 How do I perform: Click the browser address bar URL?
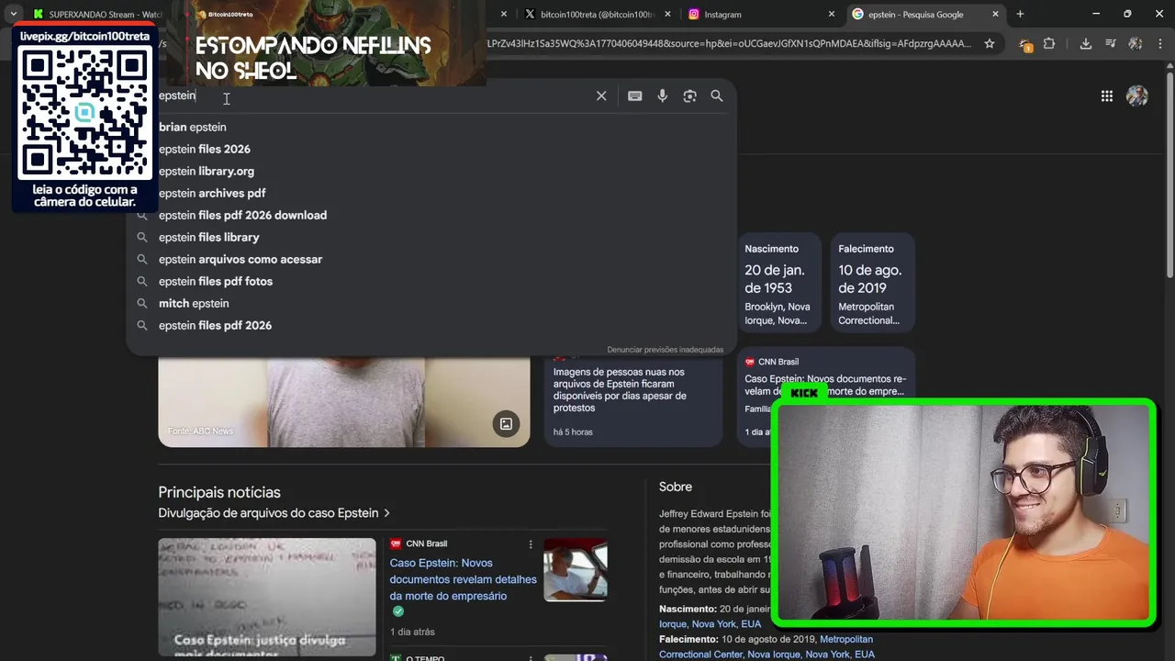pos(727,43)
